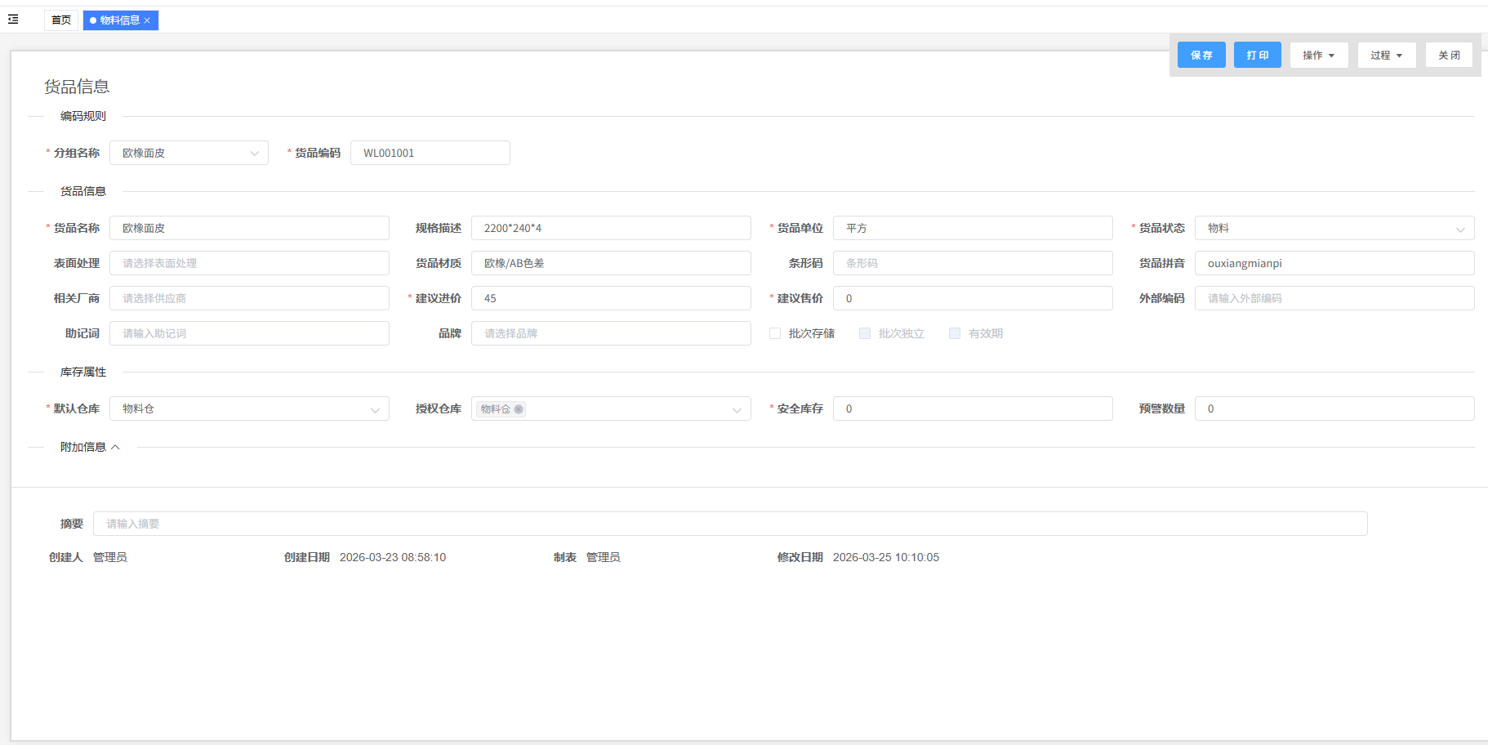The height and width of the screenshot is (745, 1488).
Task: Collapse the 附加信息 section arrow
Action: (115, 447)
